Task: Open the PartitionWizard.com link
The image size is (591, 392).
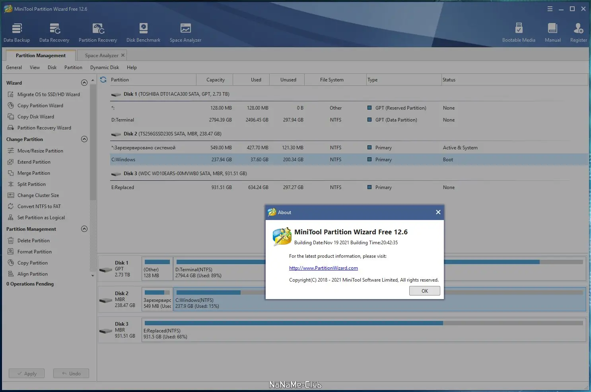Action: [323, 268]
